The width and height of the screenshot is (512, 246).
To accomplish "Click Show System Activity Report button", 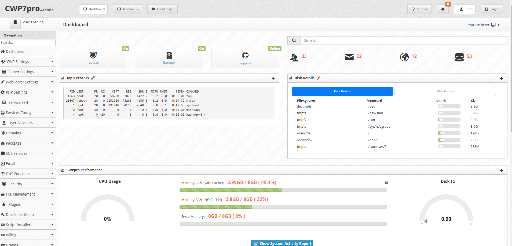I will (282, 243).
